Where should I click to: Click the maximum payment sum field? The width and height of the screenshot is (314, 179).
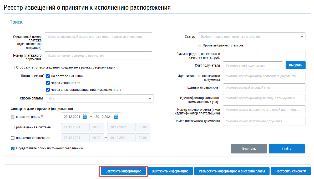pos(289,54)
